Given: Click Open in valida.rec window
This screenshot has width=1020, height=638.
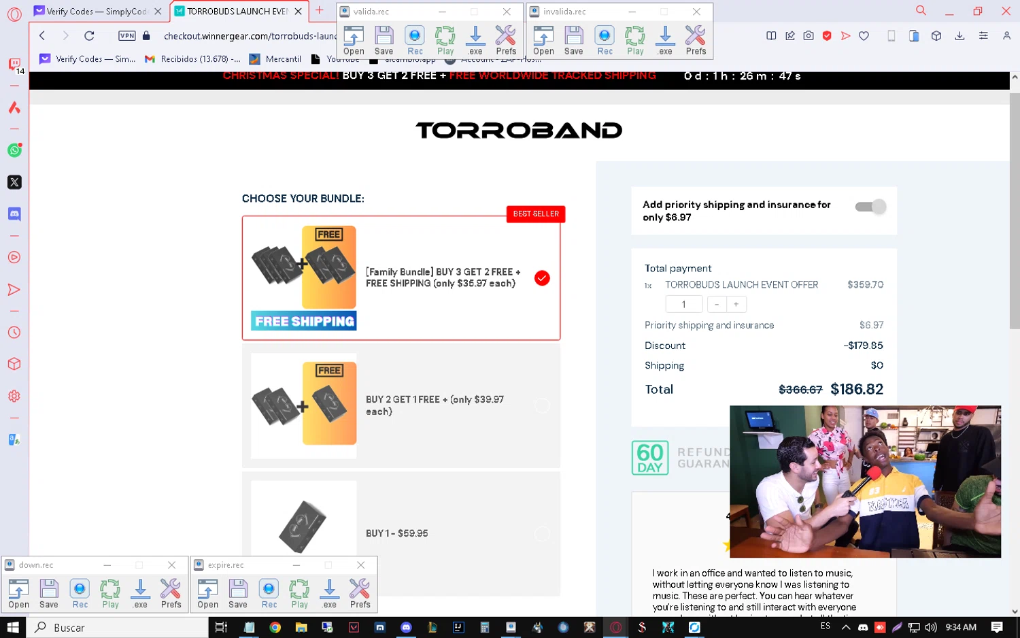Looking at the screenshot, I should coord(354,40).
